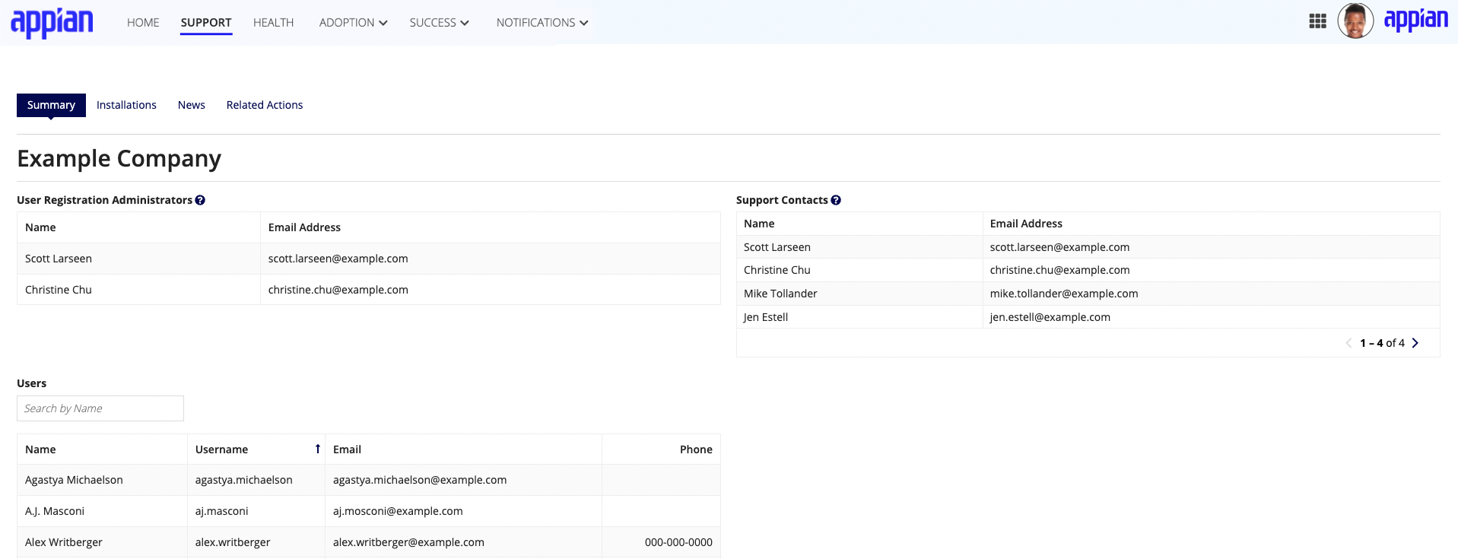
Task: Expand the ADOPTION dropdown menu
Action: [x=353, y=23]
